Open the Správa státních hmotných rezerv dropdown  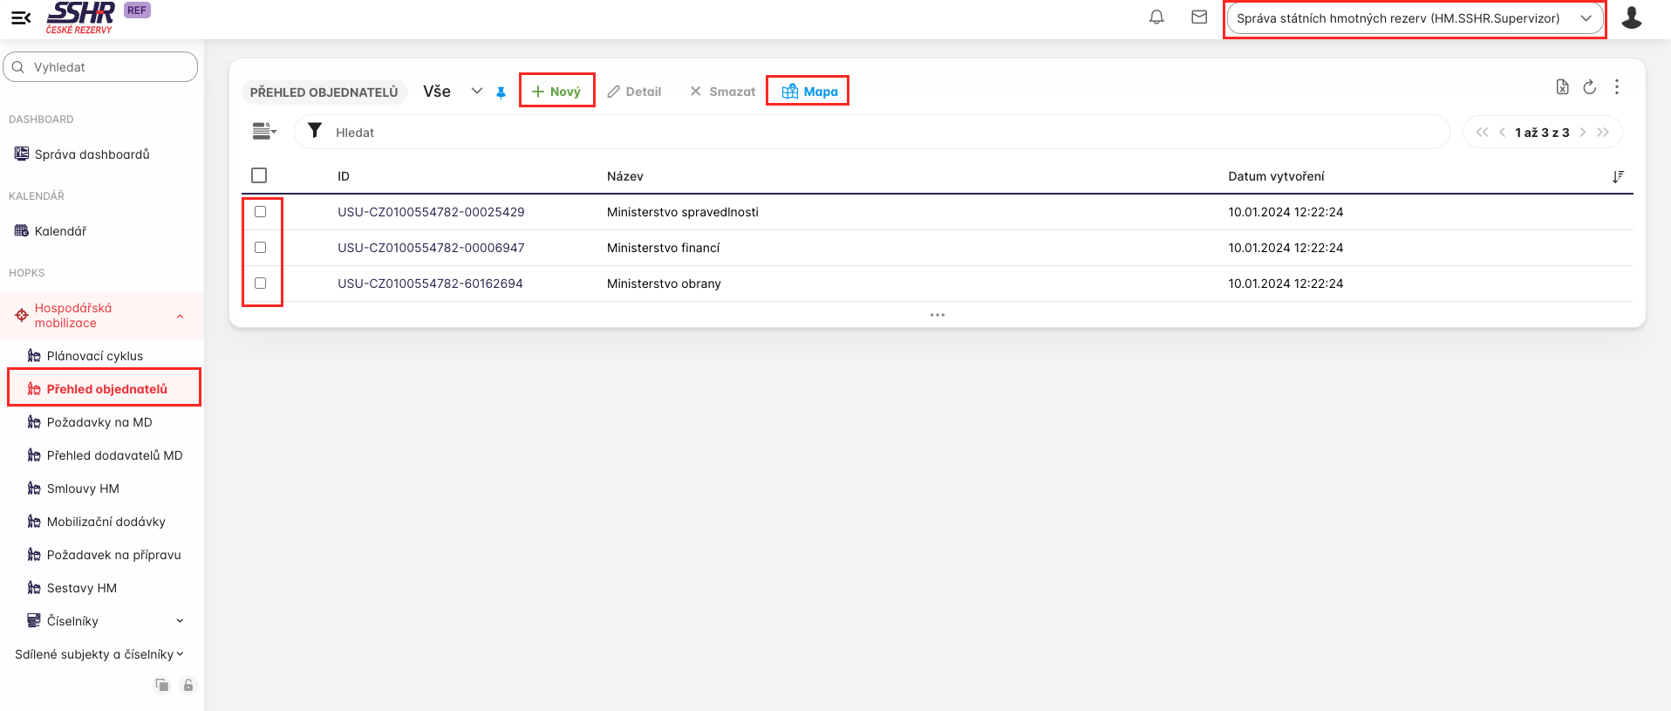pyautogui.click(x=1414, y=18)
